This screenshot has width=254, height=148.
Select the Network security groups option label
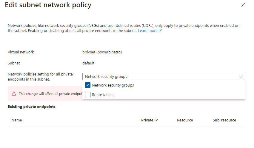coord(113,85)
